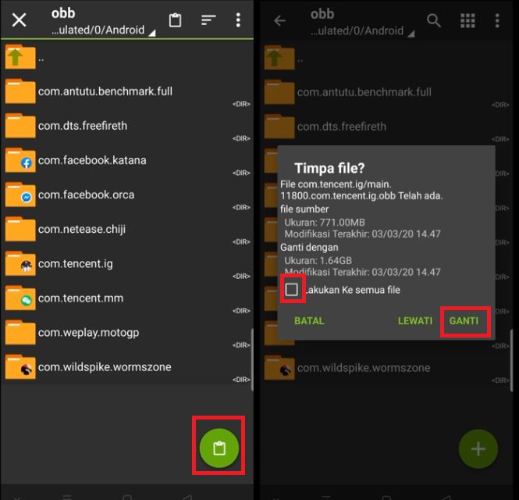Open com.tencent.mm folder icon
Image resolution: width=519 pixels, height=500 pixels.
click(20, 298)
